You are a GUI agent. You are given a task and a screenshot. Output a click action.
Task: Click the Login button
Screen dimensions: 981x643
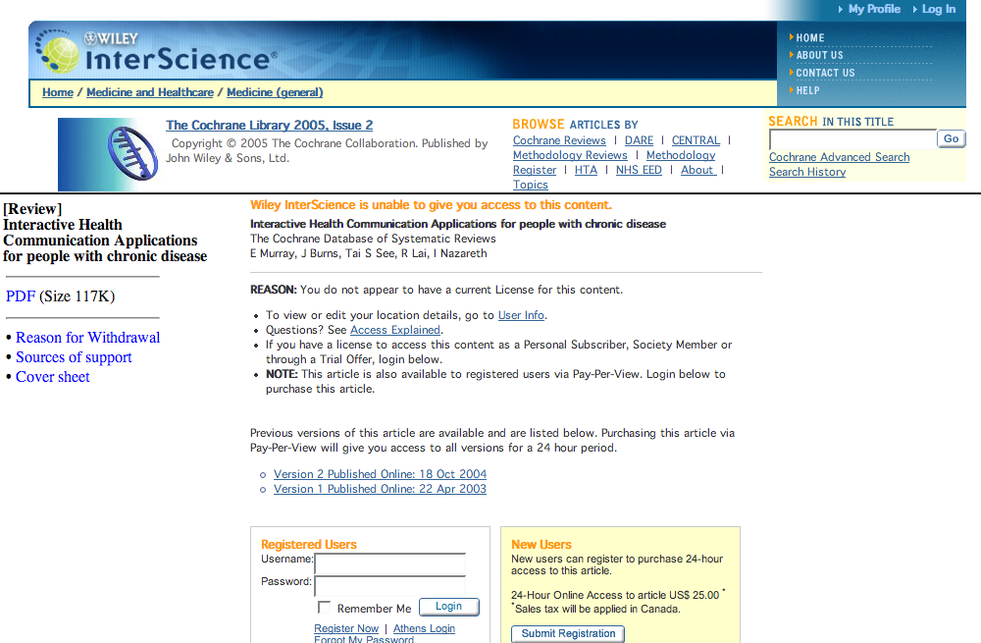[448, 607]
